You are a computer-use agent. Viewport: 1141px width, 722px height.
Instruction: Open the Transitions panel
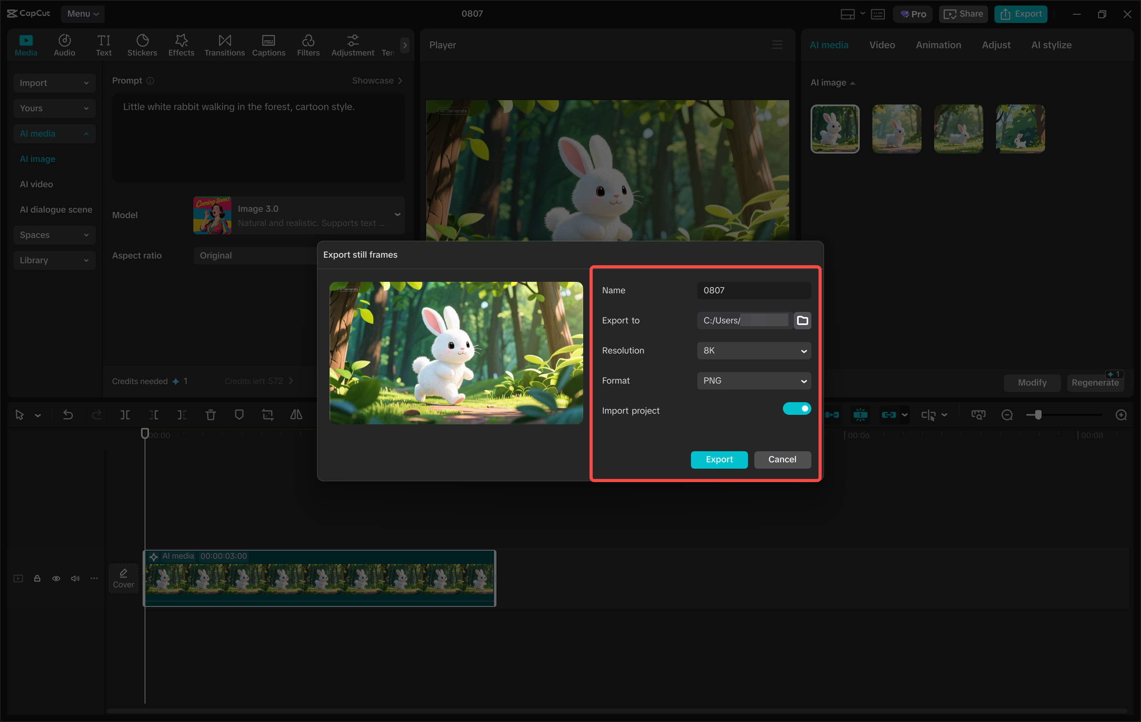225,45
